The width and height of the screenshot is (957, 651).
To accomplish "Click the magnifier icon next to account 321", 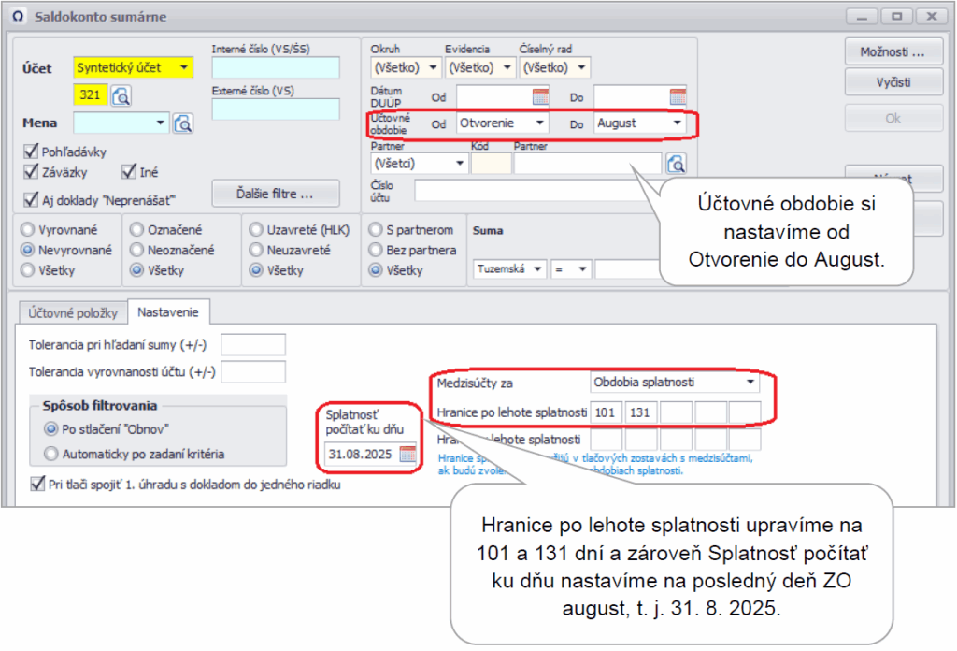I will point(122,95).
